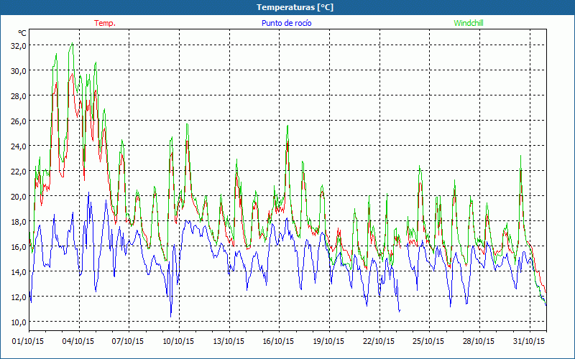
Task: Click the 30,0 y-axis value
Action: (x=19, y=70)
